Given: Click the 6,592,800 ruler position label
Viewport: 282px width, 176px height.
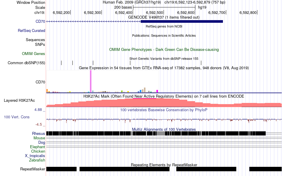Looking at the screenshot, I should [x=248, y=12].
